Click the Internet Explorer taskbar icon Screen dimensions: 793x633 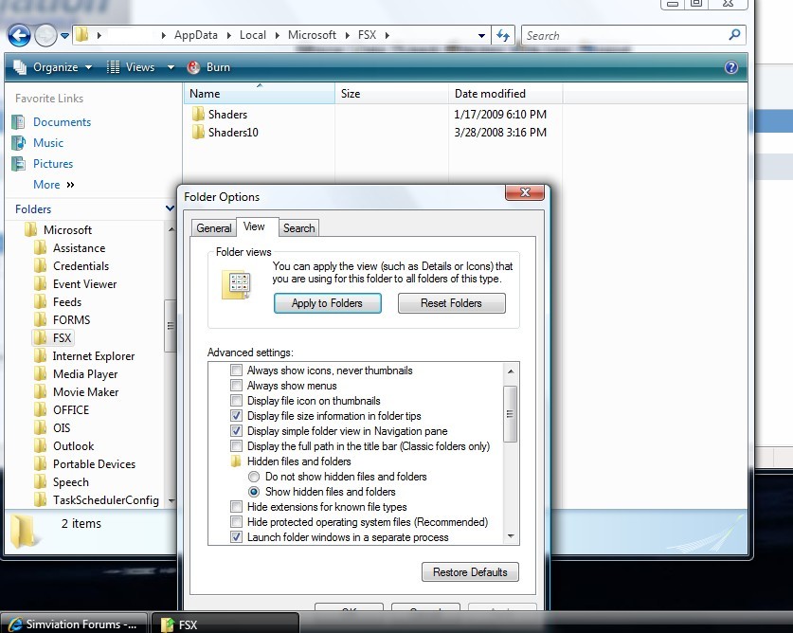coord(13,624)
